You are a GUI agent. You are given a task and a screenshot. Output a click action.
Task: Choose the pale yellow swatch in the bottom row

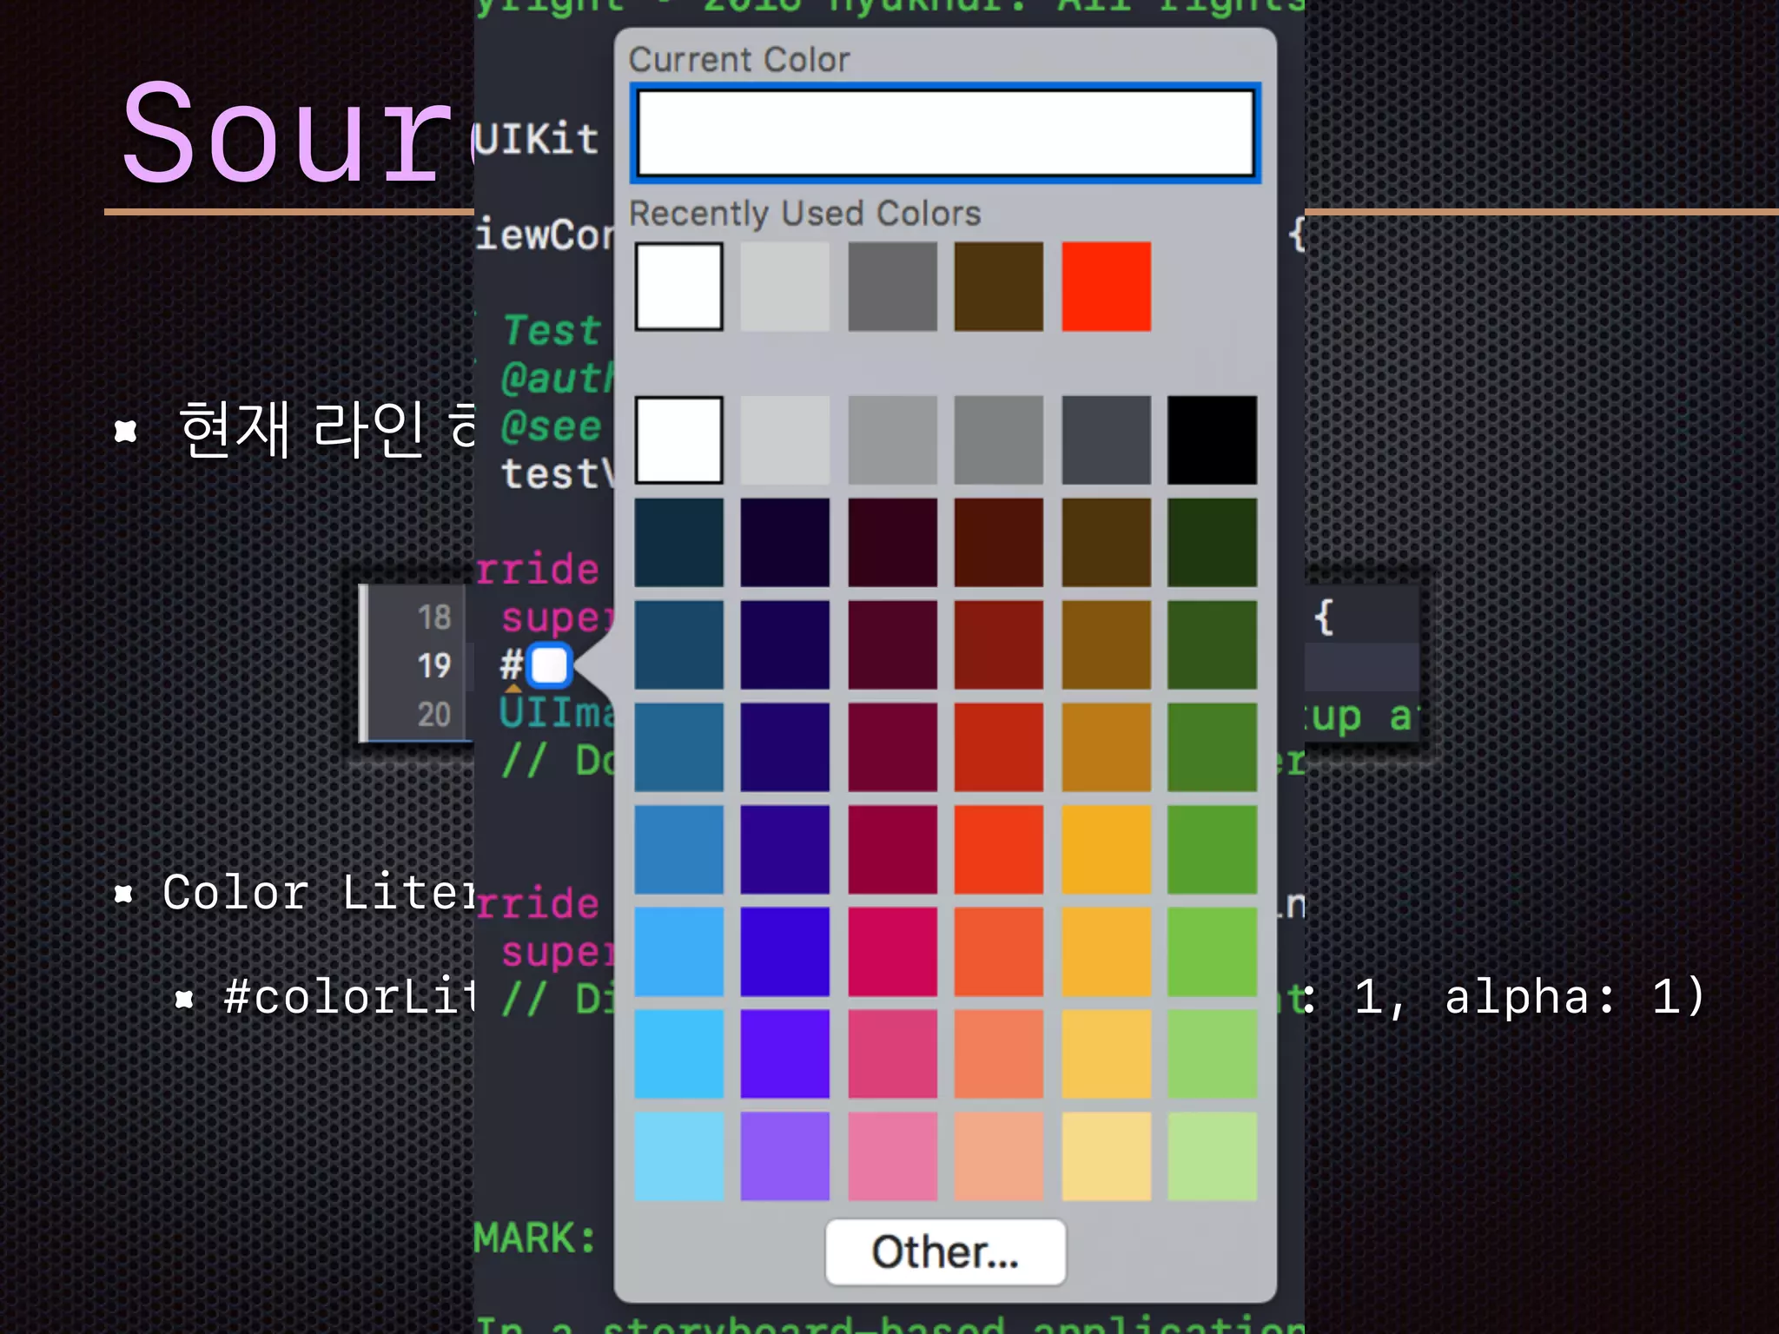click(x=1106, y=1156)
